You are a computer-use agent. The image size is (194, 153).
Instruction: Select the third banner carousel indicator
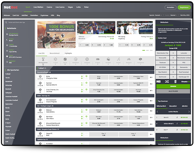[x=151, y=50]
